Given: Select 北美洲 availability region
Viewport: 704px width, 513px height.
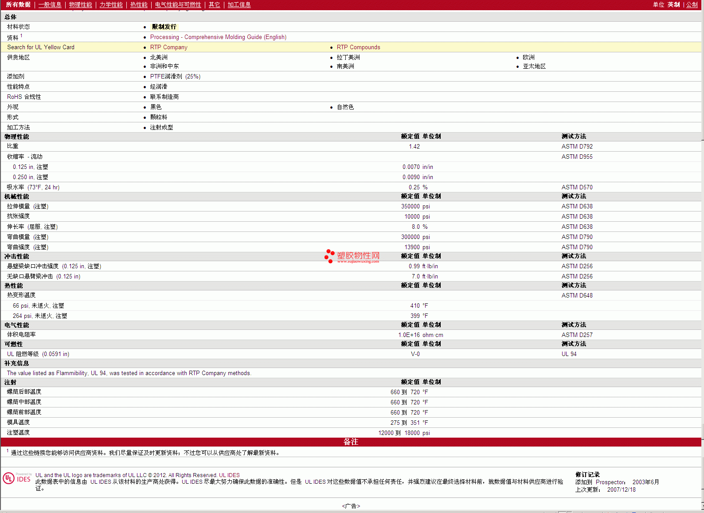Looking at the screenshot, I should tap(159, 58).
